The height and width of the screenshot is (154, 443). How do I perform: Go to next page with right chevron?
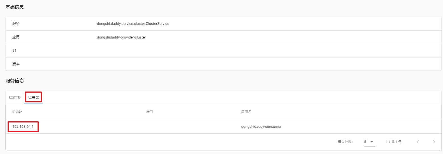coord(434,142)
